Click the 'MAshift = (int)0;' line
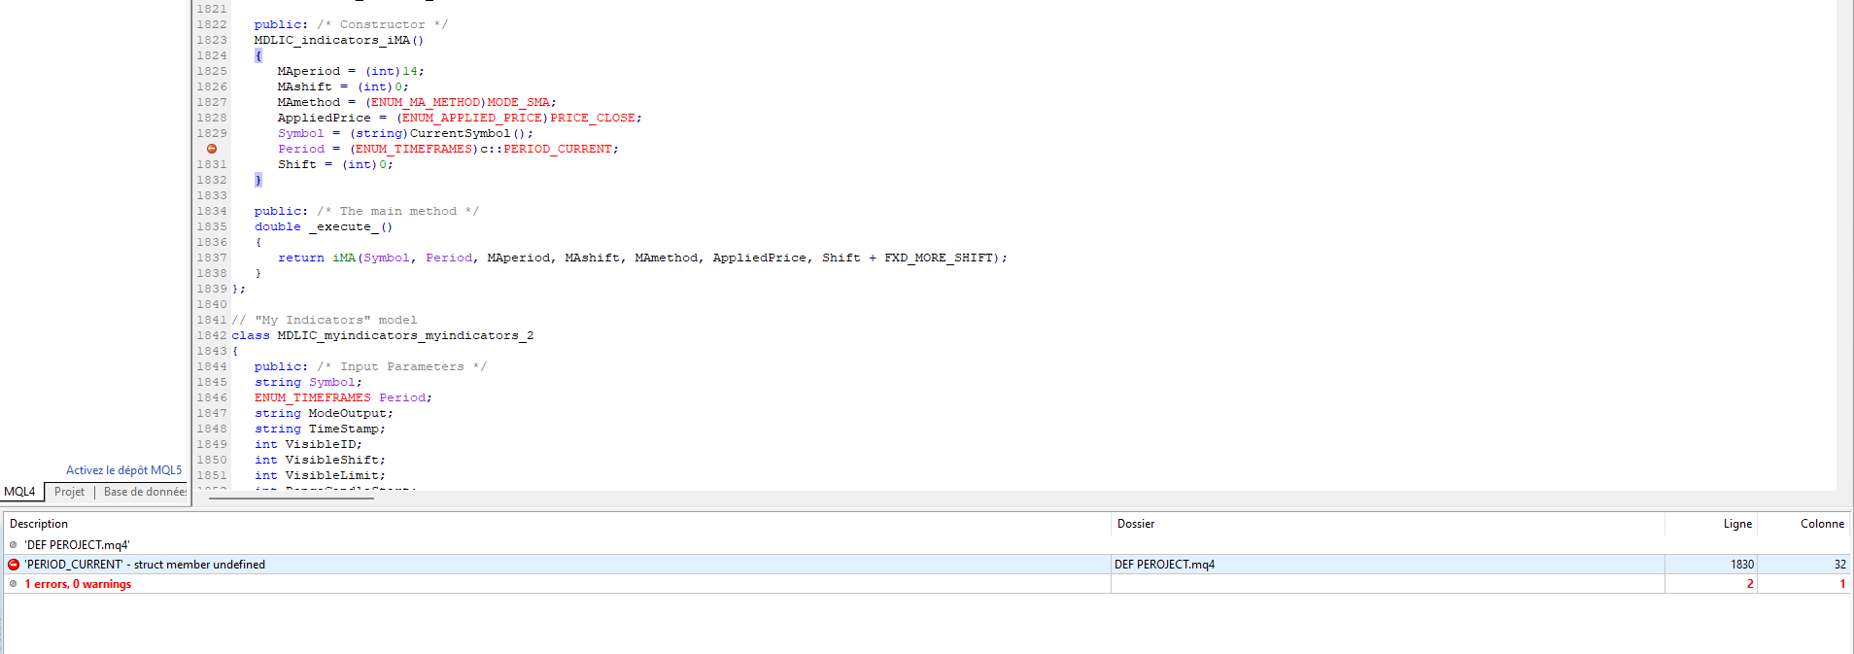The image size is (1854, 654). tap(343, 86)
